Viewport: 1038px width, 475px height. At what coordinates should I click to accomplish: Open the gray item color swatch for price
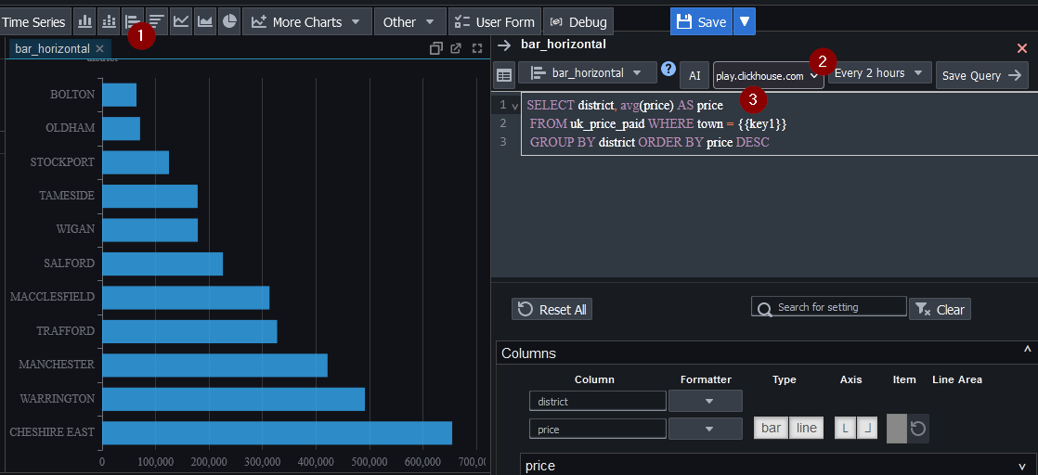896,428
